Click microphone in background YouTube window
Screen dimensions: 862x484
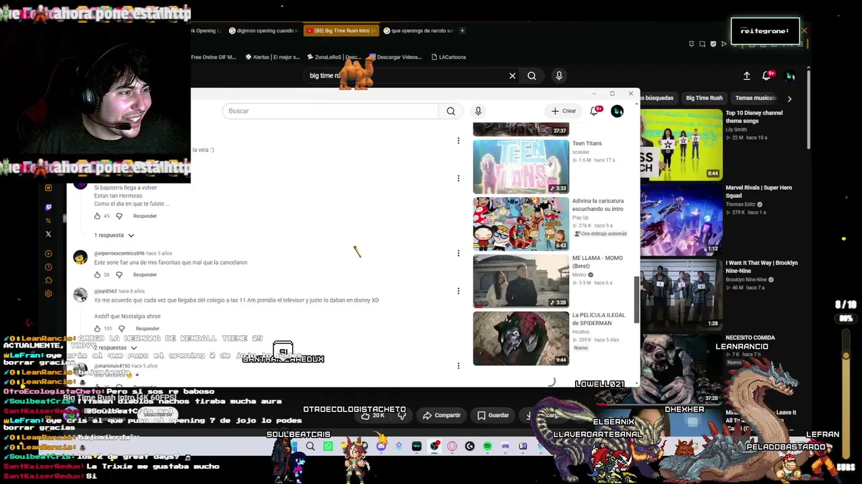pos(559,76)
